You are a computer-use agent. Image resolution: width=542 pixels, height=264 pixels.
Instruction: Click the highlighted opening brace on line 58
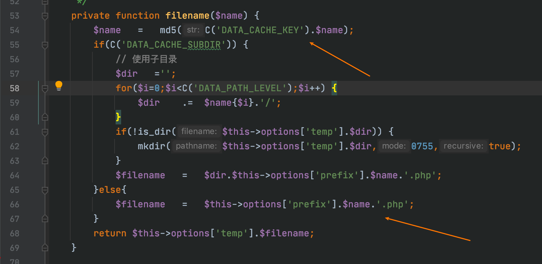334,88
